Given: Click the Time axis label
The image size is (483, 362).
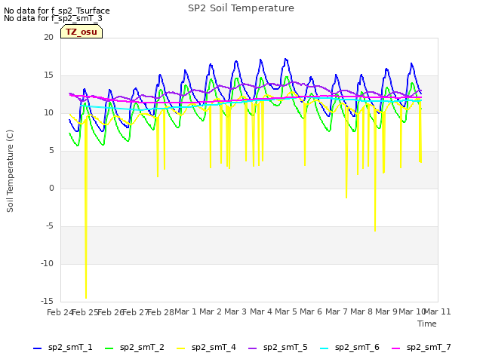Looking at the screenshot, I should [427, 324].
